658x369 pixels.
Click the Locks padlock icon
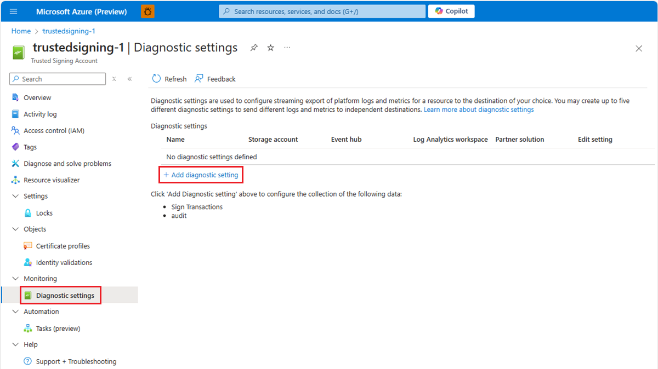point(28,213)
